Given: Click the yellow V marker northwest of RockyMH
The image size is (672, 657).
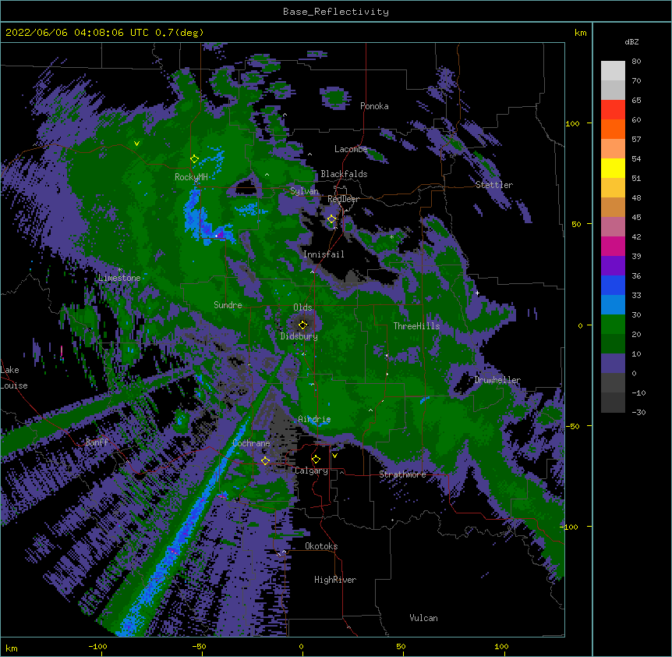Looking at the screenshot, I should 136,144.
